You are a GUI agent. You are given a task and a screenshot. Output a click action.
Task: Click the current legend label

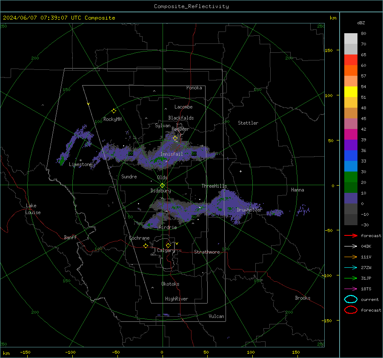pos(370,299)
